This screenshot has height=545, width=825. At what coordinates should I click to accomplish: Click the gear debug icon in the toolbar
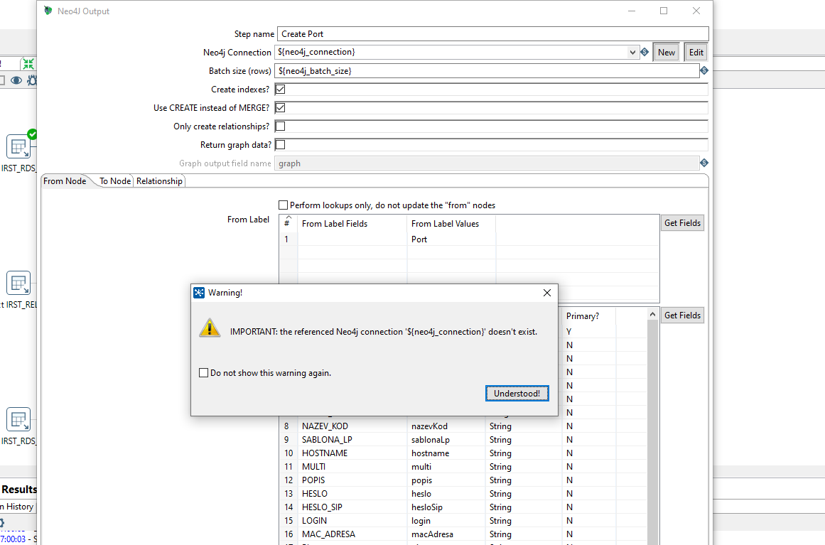click(31, 80)
